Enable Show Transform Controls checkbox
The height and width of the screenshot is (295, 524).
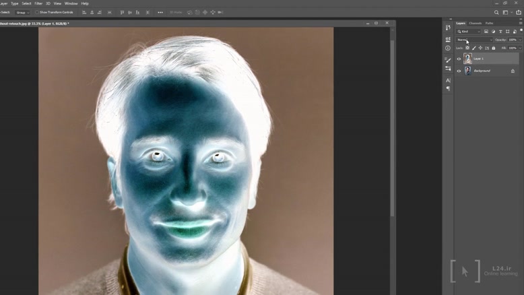(x=37, y=12)
